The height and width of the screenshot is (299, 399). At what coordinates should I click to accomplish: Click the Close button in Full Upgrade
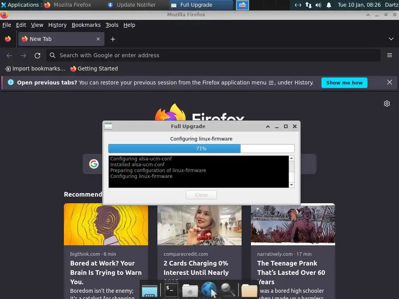pyautogui.click(x=201, y=195)
